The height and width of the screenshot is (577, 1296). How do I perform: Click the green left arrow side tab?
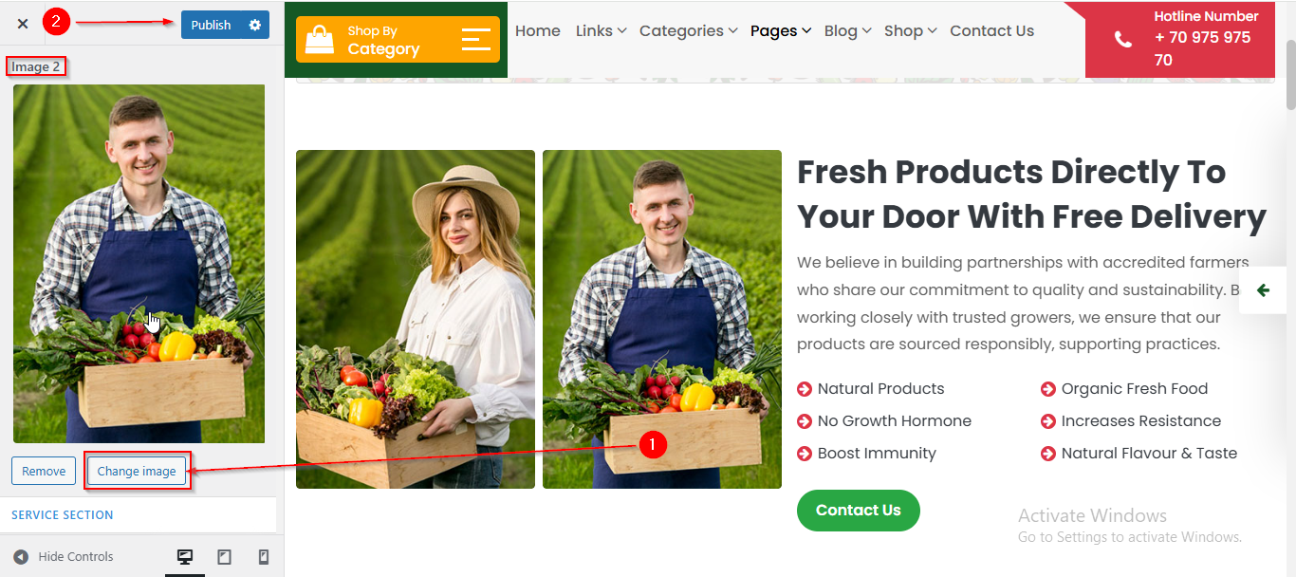1263,290
